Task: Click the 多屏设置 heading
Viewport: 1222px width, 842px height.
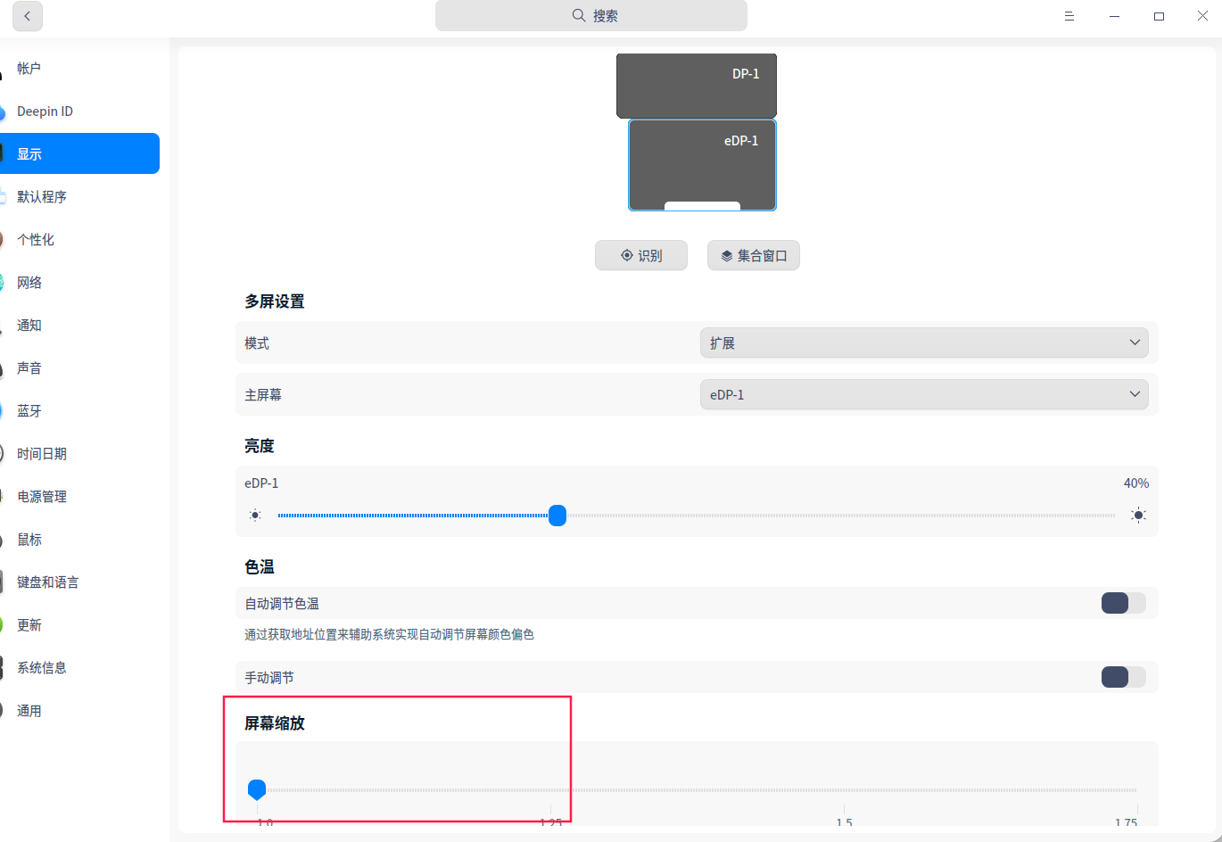Action: tap(275, 301)
